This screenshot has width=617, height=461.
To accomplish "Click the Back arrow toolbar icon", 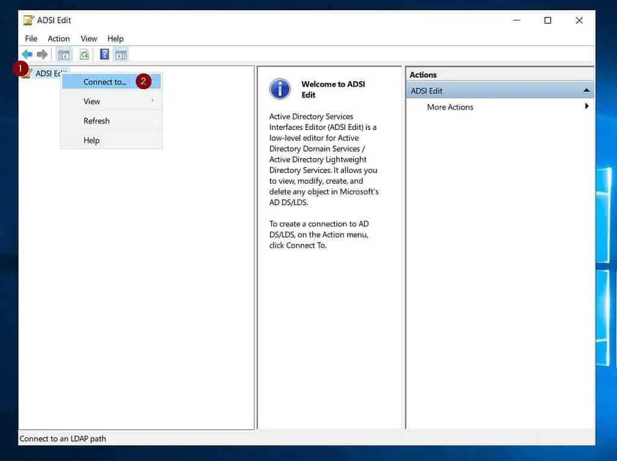I will 27,54.
